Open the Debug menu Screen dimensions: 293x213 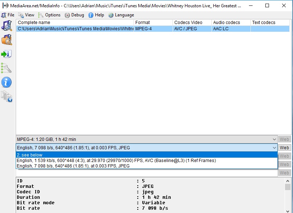tap(74, 15)
